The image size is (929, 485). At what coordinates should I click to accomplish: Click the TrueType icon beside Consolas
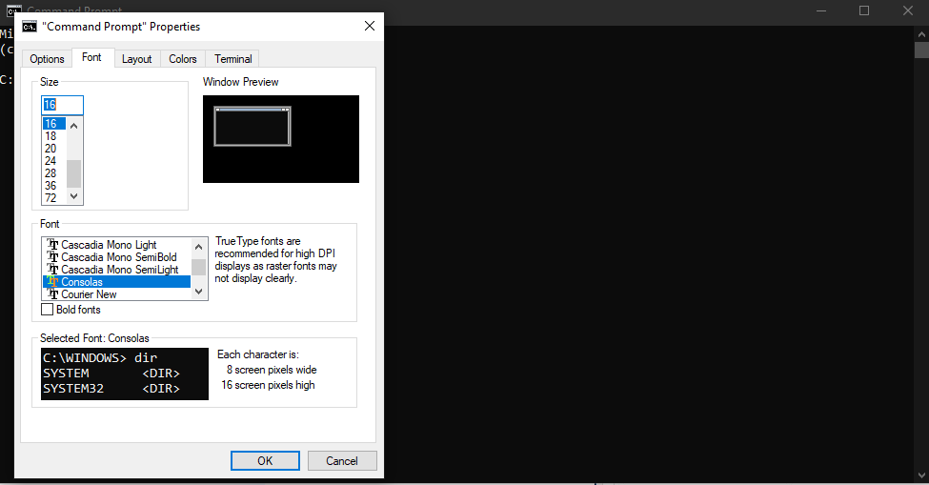coord(52,282)
